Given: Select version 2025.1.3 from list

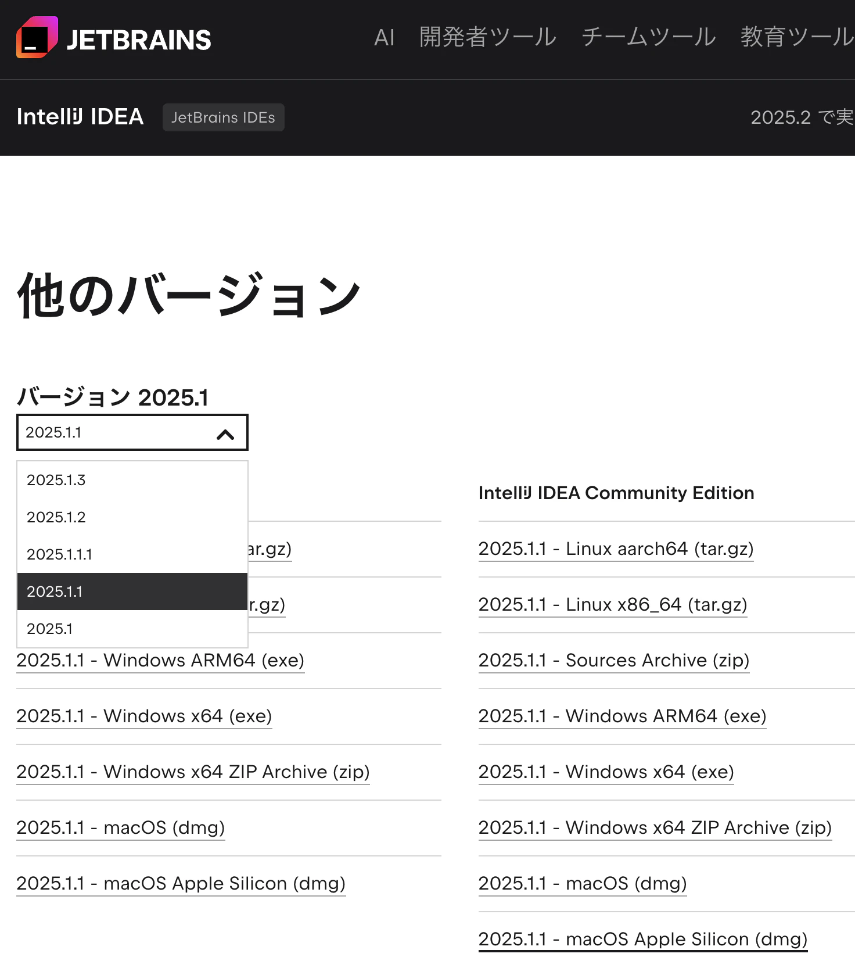Looking at the screenshot, I should 132,480.
